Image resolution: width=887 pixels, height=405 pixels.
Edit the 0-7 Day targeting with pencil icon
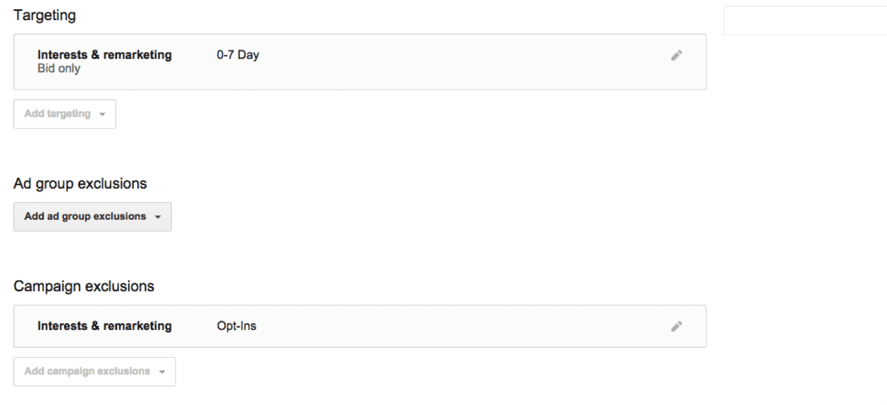point(676,55)
